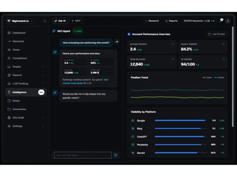Open Competitors in sidebar
The width and height of the screenshot is (237, 177).
[26, 58]
